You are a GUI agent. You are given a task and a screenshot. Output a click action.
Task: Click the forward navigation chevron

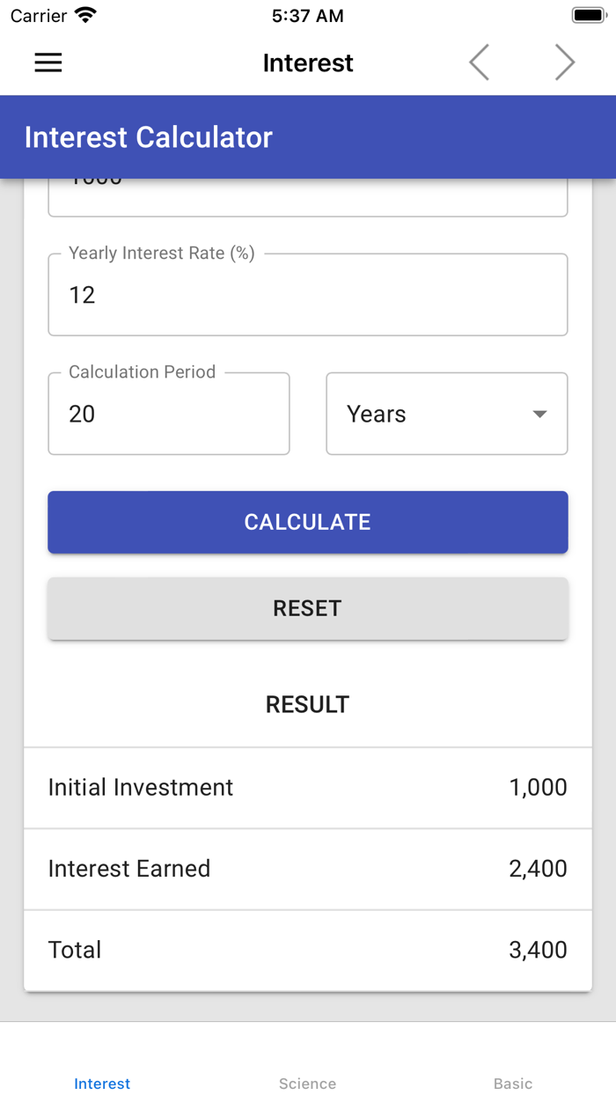coord(564,62)
